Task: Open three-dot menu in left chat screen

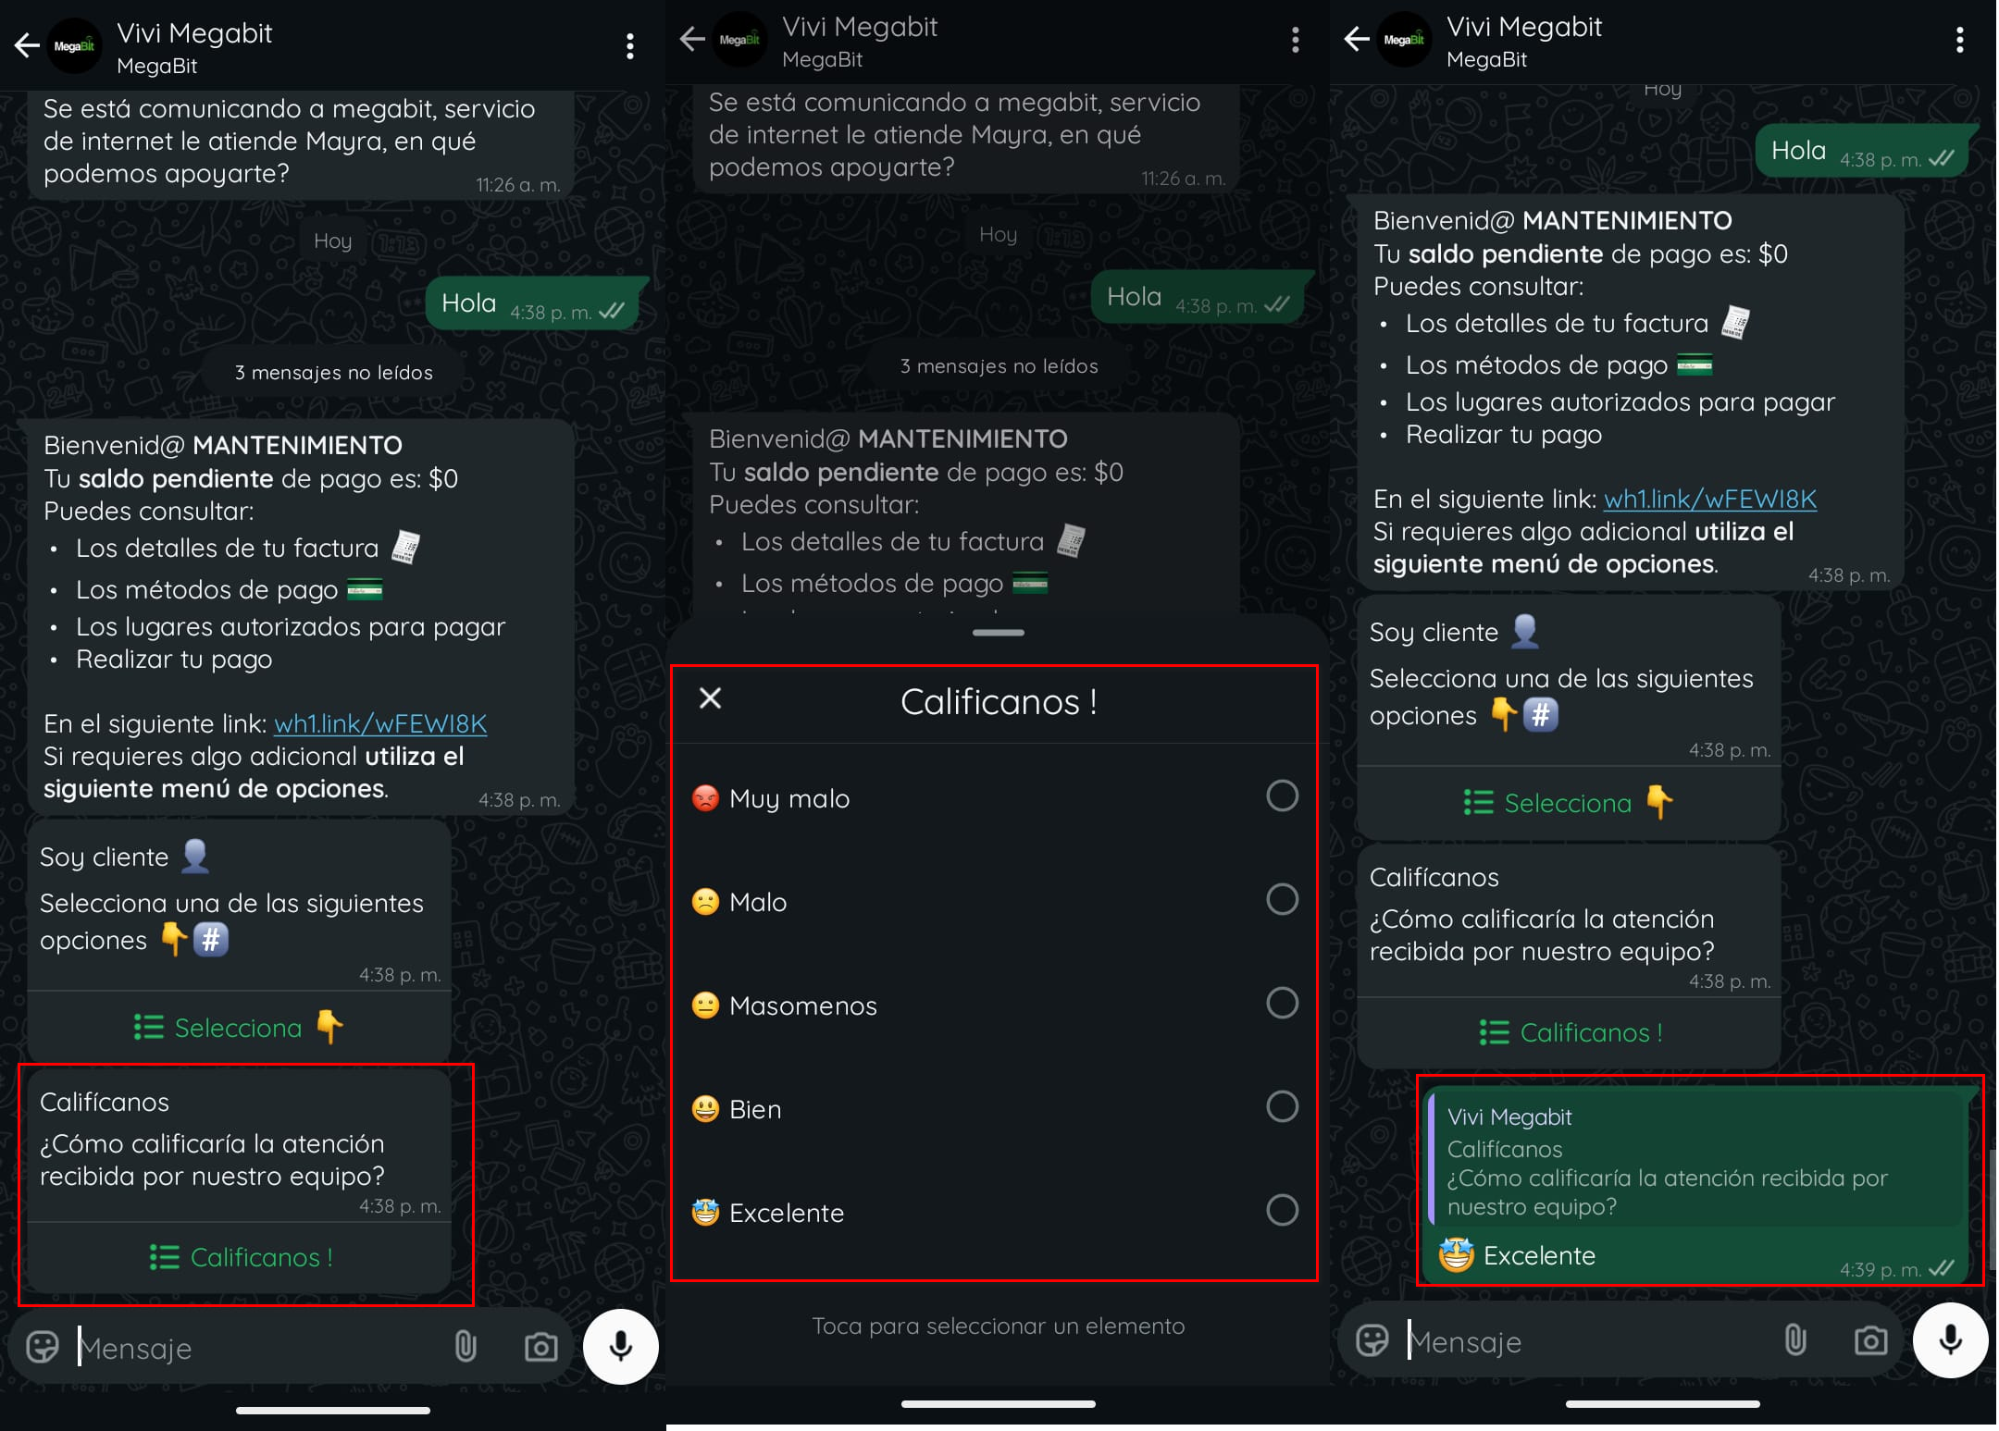Action: 630,46
